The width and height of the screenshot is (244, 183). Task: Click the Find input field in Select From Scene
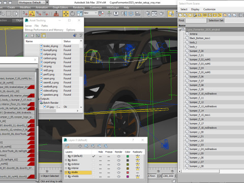[196, 20]
